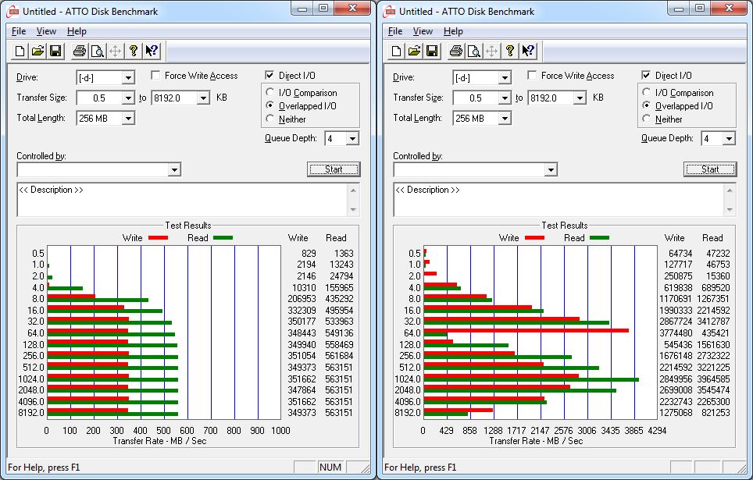Open Drive dropdown in left window

pos(128,78)
